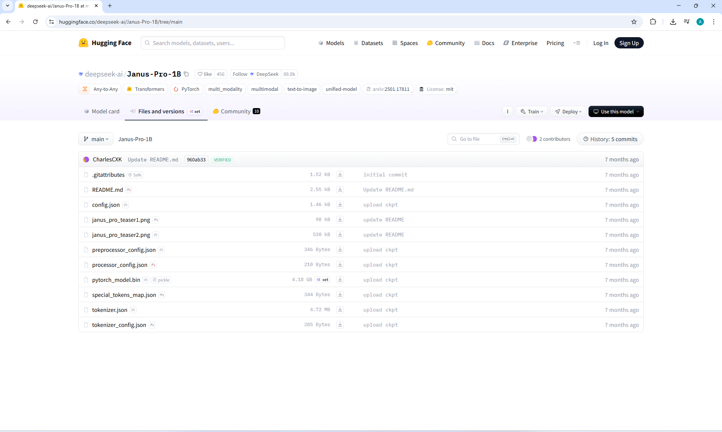Download the tokenizer.json file
Image resolution: width=722 pixels, height=432 pixels.
(x=340, y=310)
